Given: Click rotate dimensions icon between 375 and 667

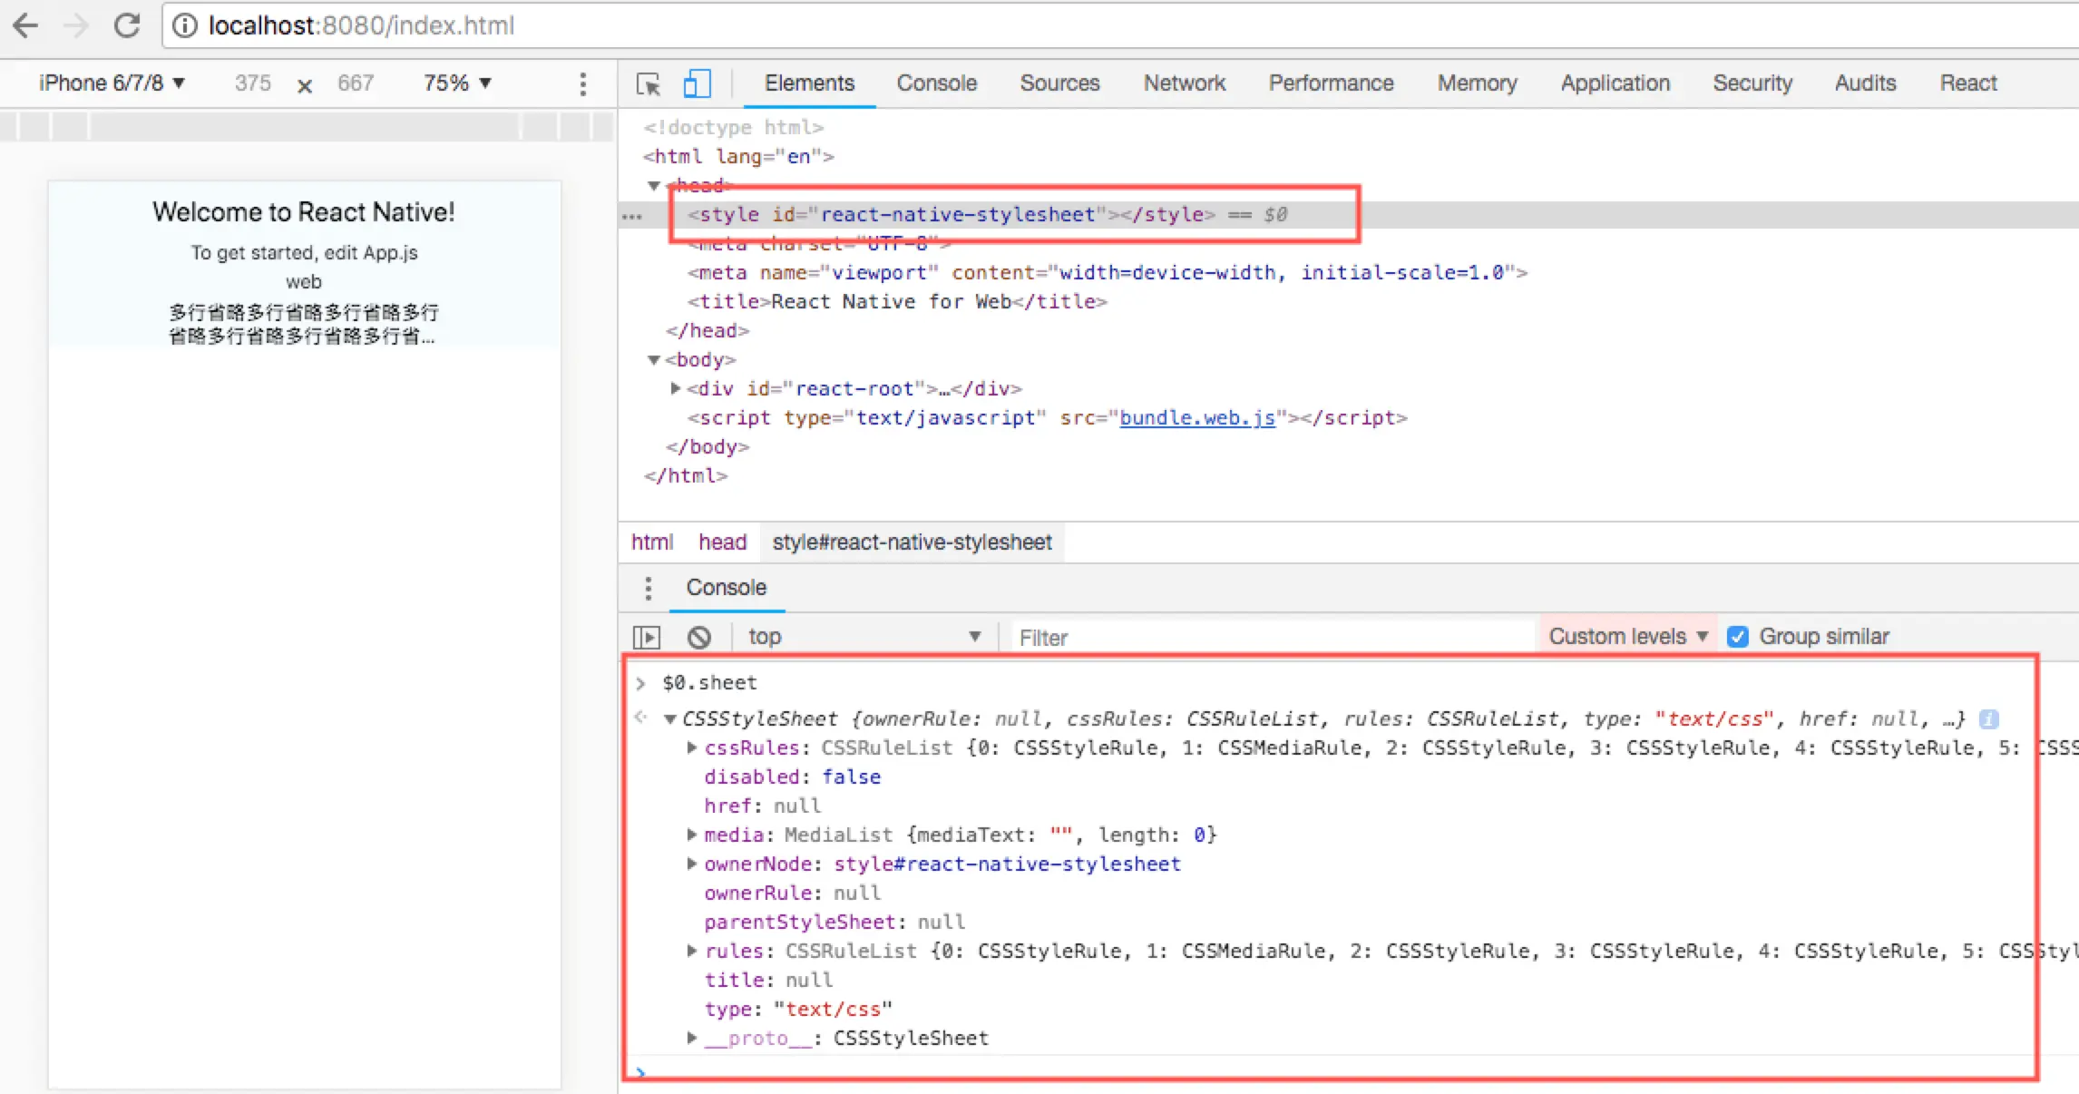Looking at the screenshot, I should [305, 85].
